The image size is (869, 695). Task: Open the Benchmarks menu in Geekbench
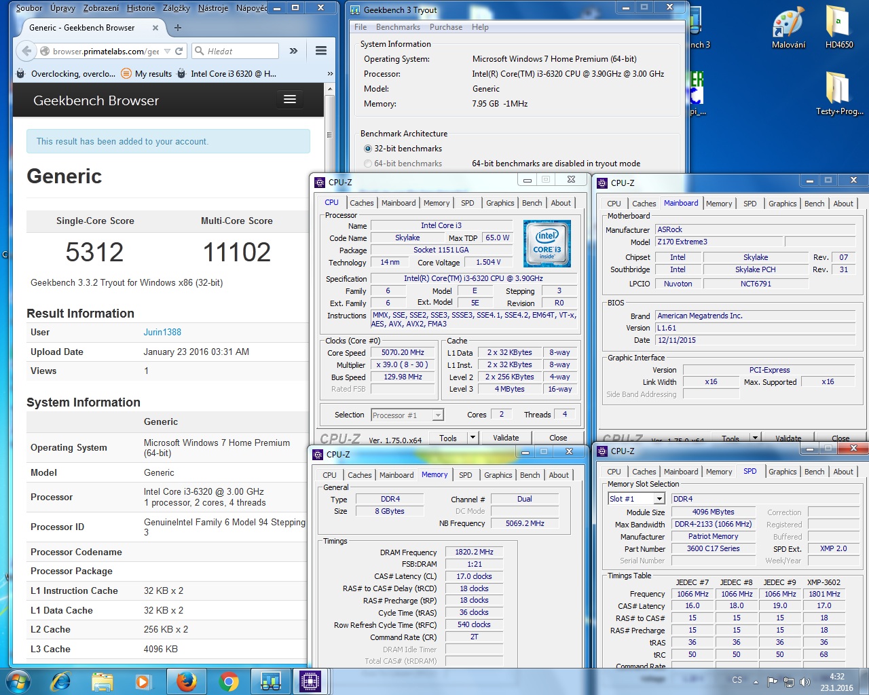pyautogui.click(x=398, y=27)
